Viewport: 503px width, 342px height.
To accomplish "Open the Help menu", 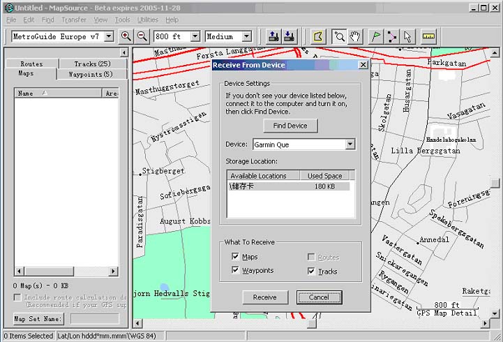I will click(x=172, y=20).
